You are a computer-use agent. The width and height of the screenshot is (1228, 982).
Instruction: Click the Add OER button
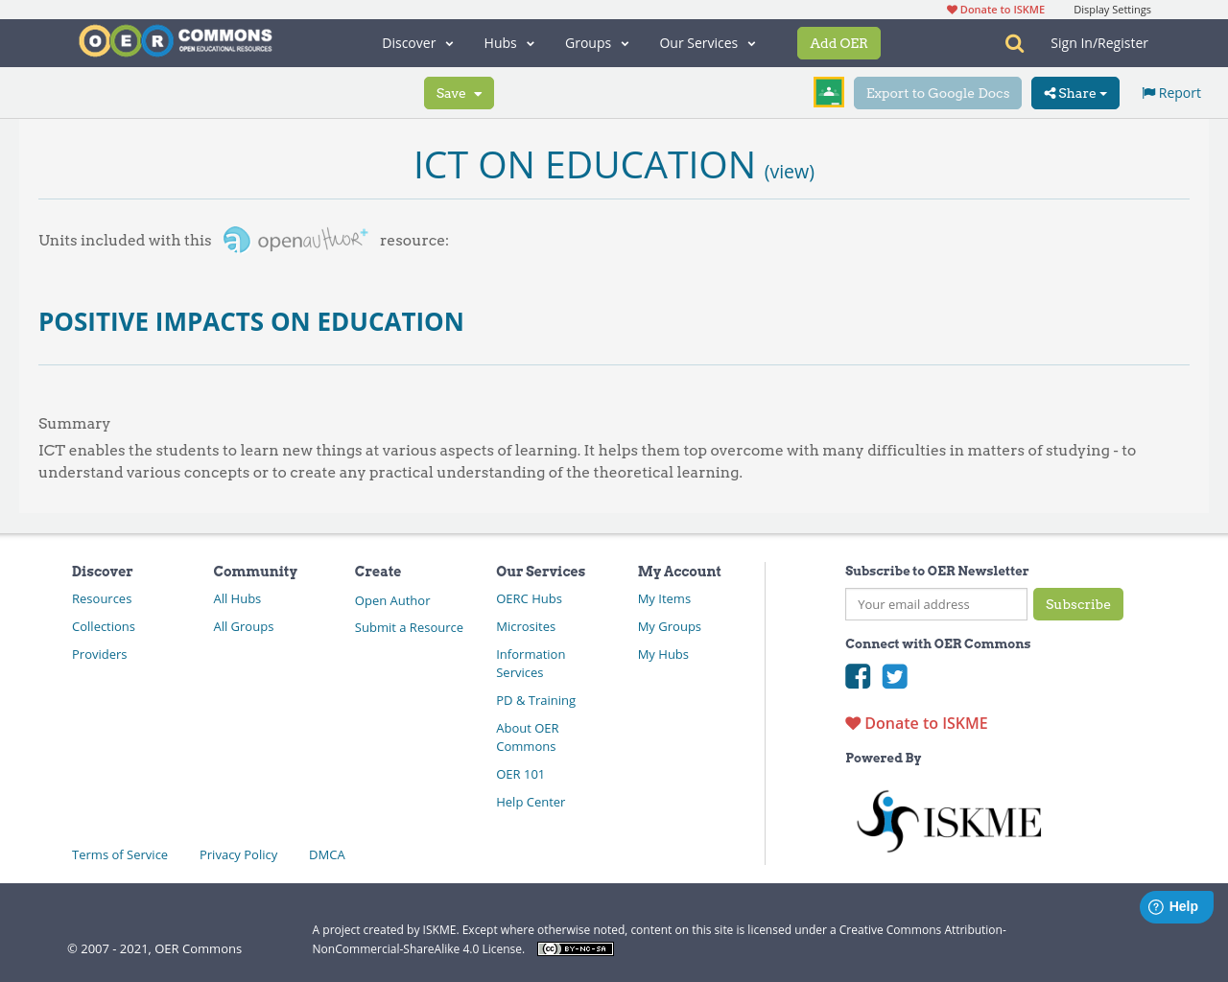(x=838, y=42)
